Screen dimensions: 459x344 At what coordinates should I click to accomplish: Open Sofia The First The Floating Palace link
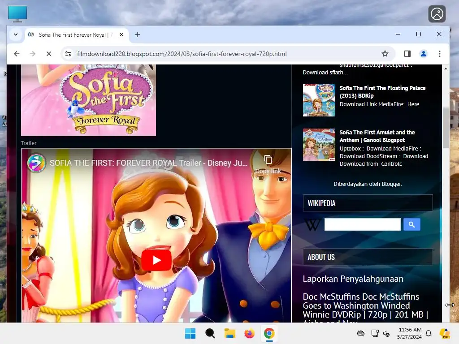point(382,92)
